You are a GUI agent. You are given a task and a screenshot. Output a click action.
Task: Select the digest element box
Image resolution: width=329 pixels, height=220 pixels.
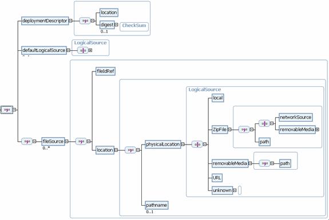pos(107,25)
